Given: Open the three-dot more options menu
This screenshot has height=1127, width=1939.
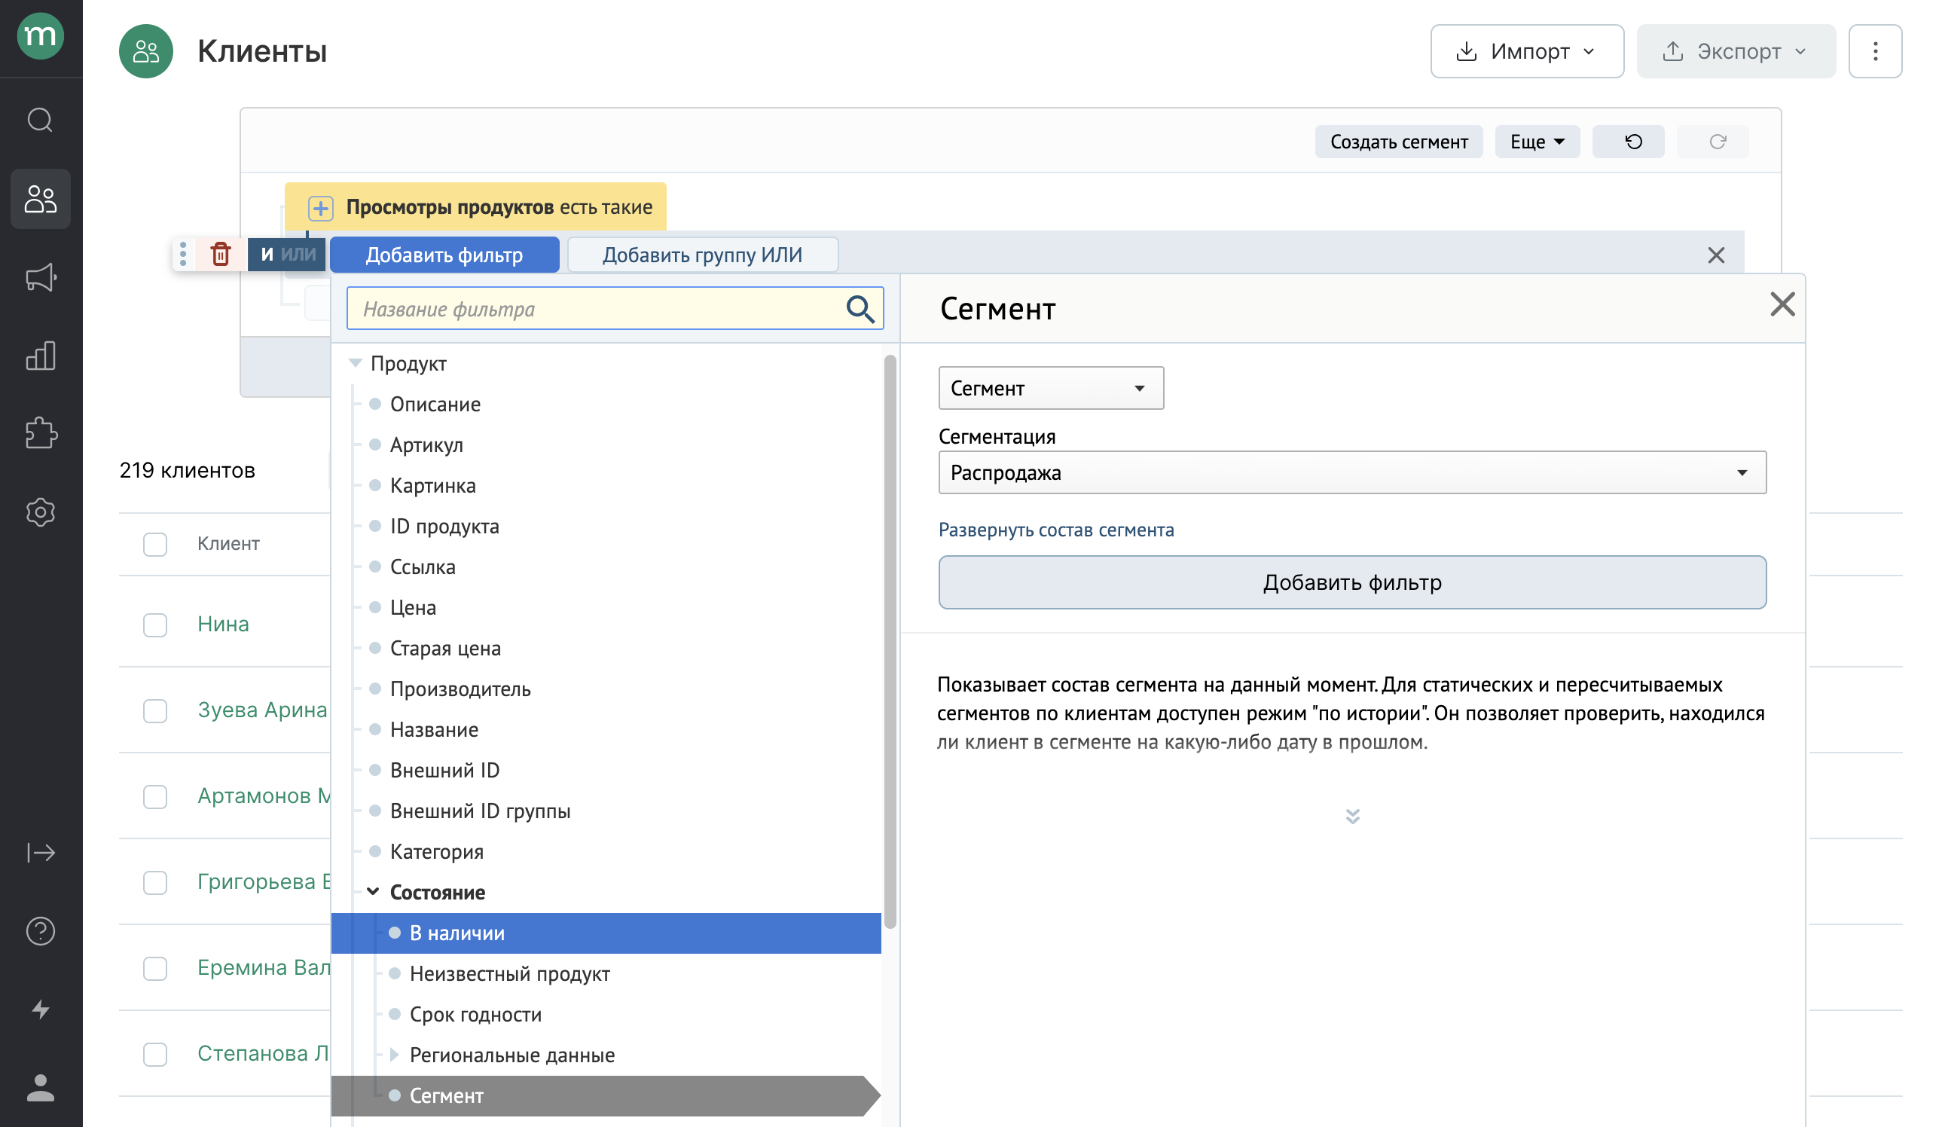Looking at the screenshot, I should point(1875,50).
